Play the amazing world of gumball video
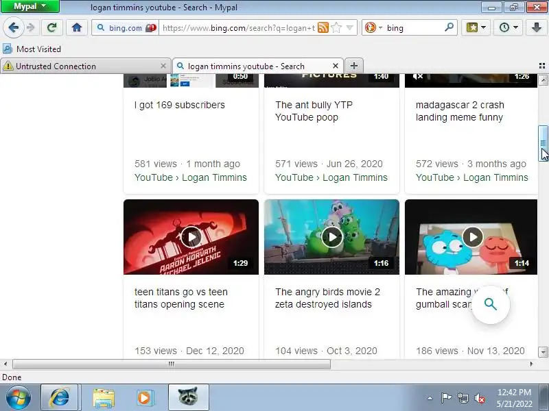Image resolution: width=549 pixels, height=411 pixels. coord(472,237)
